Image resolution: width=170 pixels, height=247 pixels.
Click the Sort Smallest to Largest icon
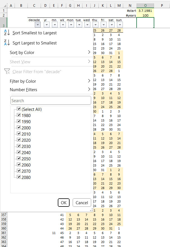tap(7, 33)
